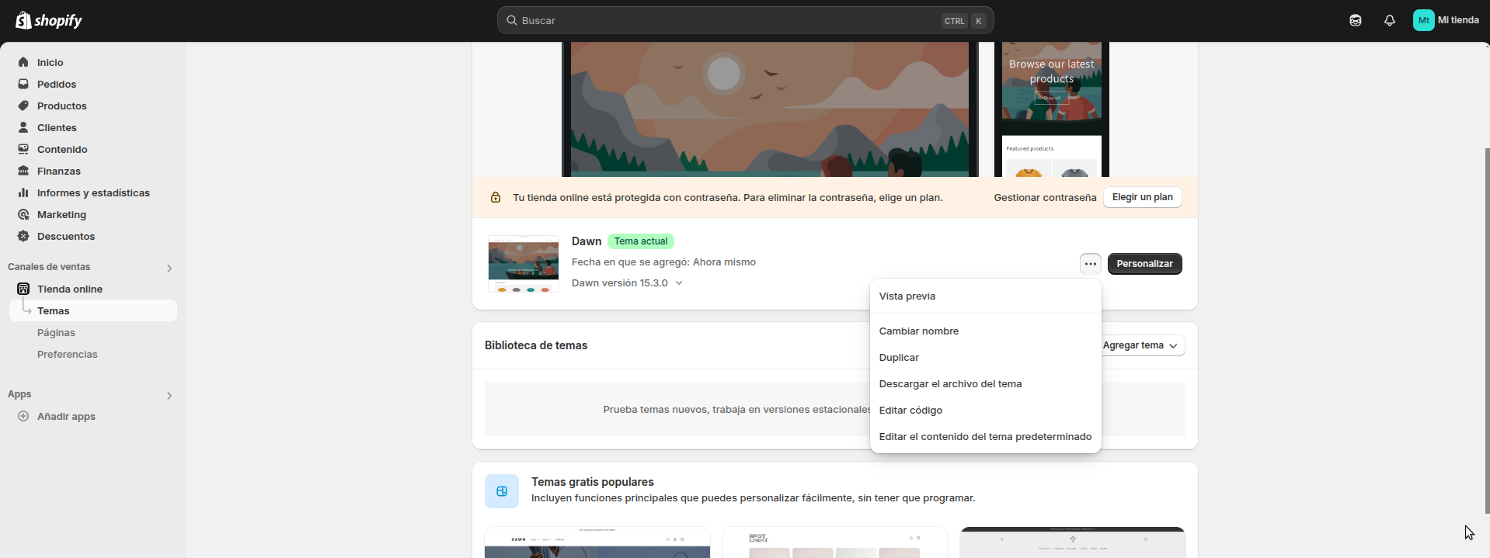Click the Personalizar button
Screen dimensions: 1490x558
(x=1144, y=264)
